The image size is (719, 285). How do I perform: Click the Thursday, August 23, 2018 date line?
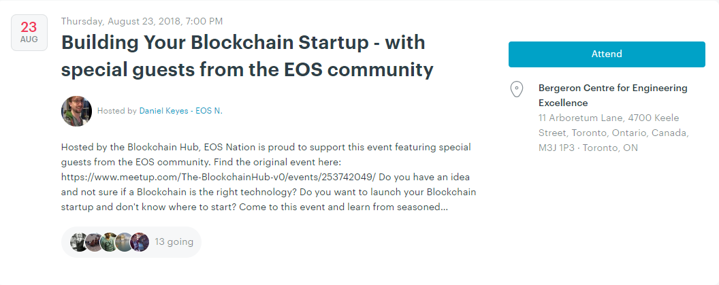point(142,21)
